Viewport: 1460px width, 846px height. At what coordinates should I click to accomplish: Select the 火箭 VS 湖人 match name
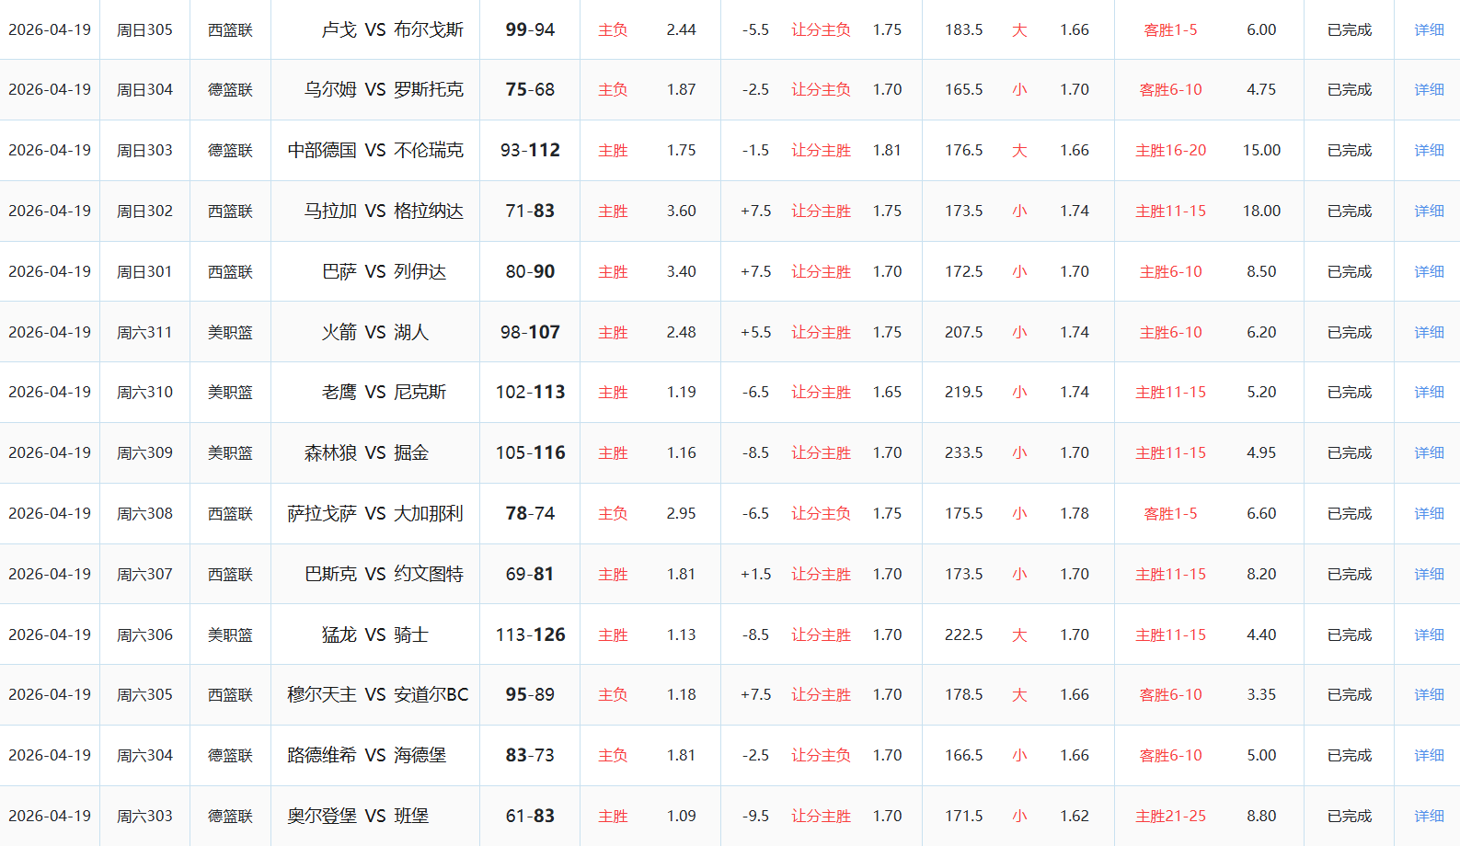(x=374, y=332)
